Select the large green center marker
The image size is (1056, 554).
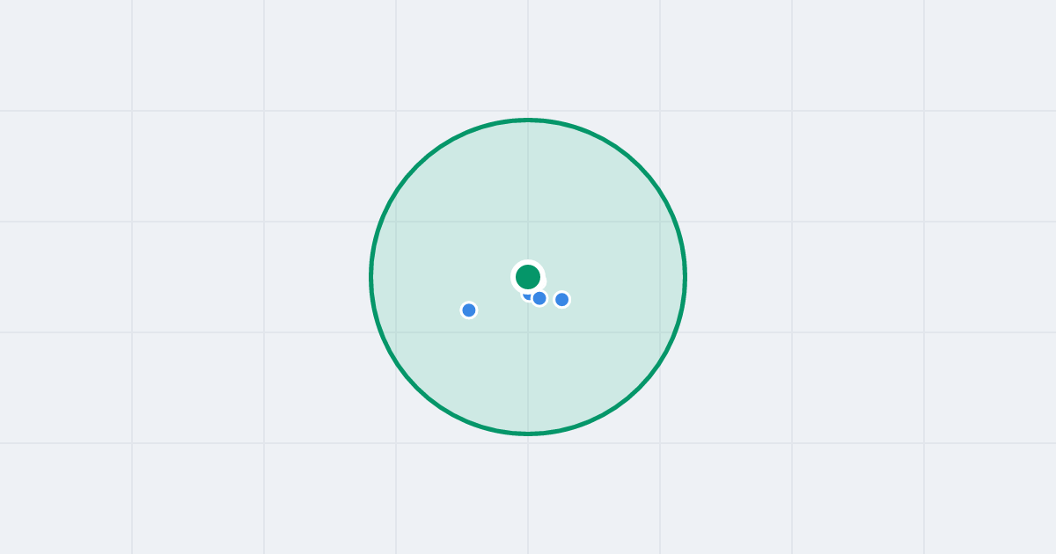528,277
